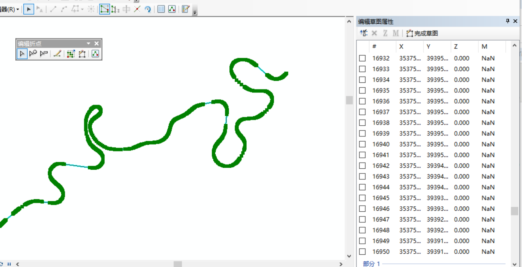The width and height of the screenshot is (522, 267).
Task: Choose the Delete Vertex tool
Action: (x=44, y=54)
